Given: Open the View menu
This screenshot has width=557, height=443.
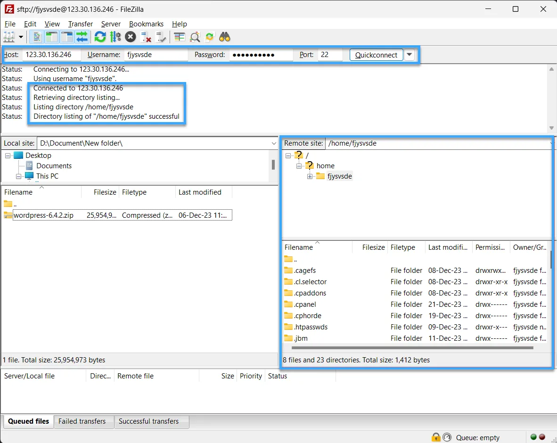Looking at the screenshot, I should 52,24.
